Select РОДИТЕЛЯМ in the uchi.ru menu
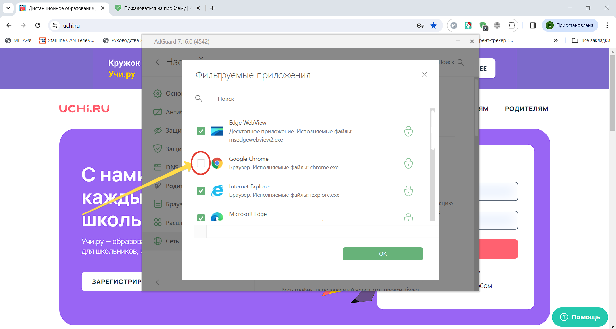The height and width of the screenshot is (329, 616). (526, 108)
